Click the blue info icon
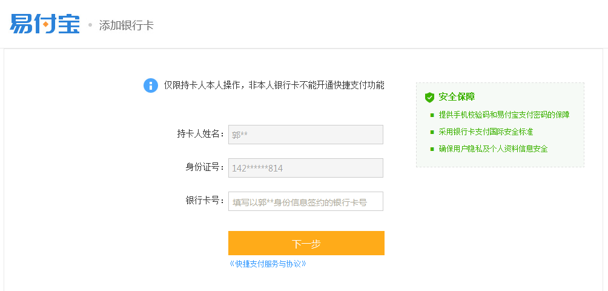Screen dimensions: 608x291 tap(150, 85)
